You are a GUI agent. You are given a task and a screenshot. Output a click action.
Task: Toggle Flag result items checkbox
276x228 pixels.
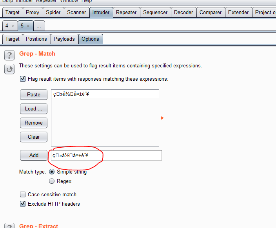click(x=23, y=79)
